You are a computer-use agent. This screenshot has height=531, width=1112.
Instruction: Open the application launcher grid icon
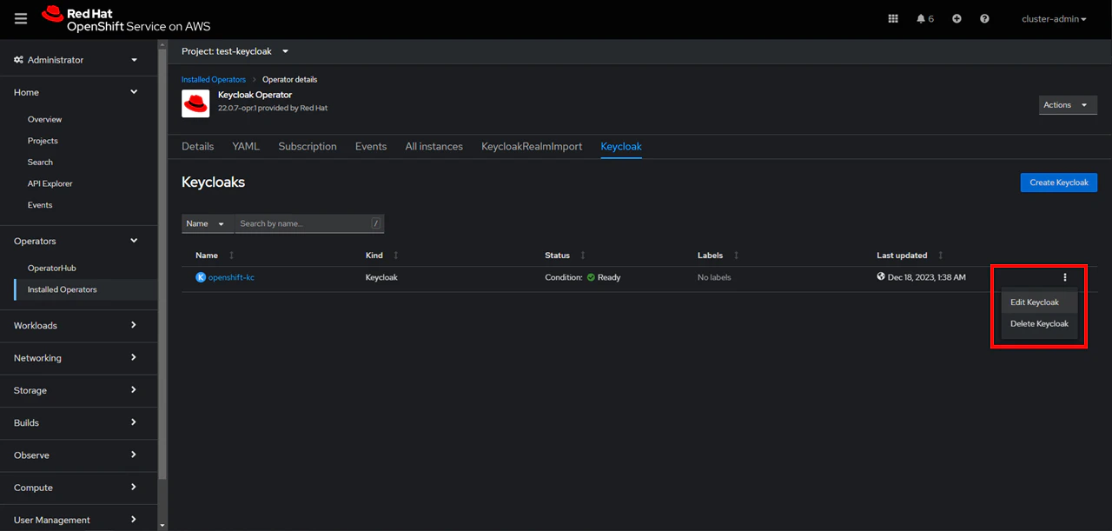[893, 18]
